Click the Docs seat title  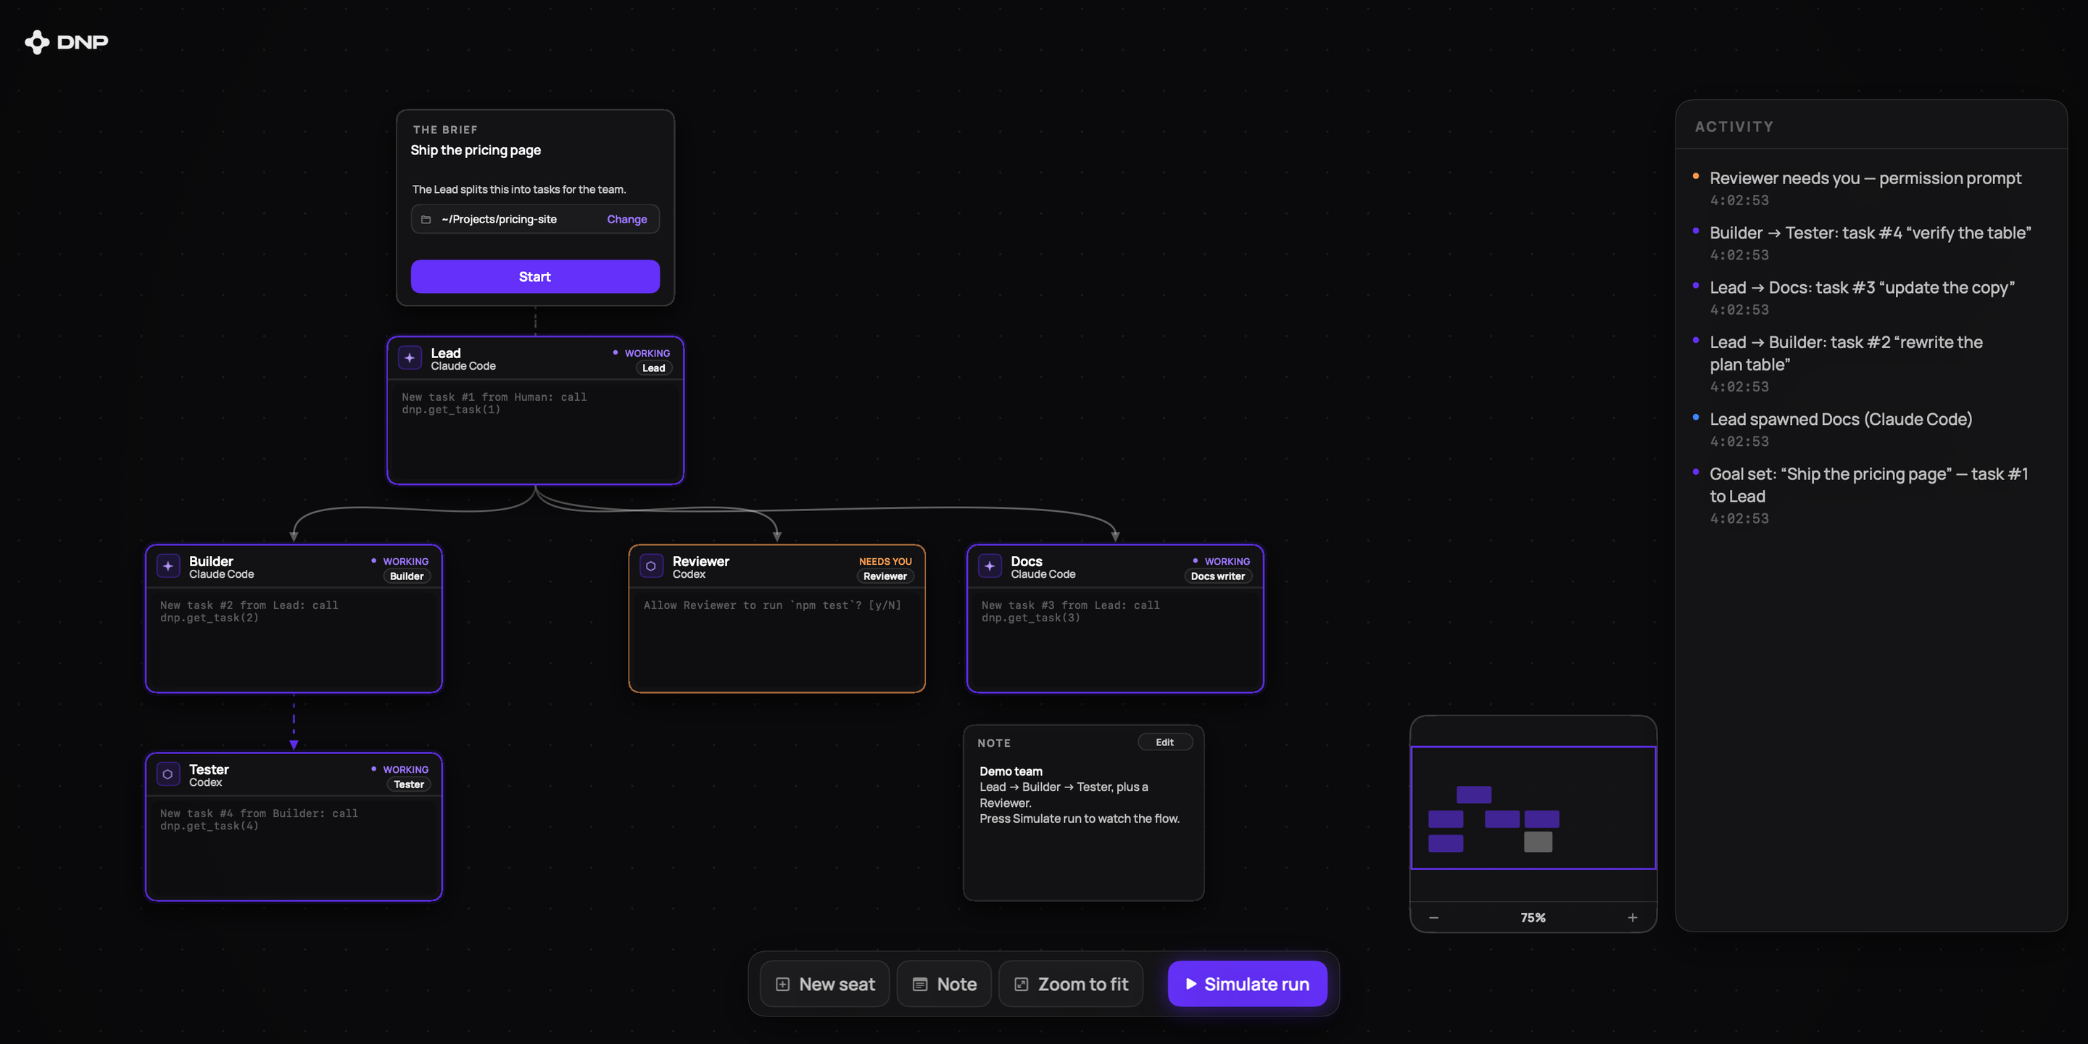pyautogui.click(x=1026, y=561)
